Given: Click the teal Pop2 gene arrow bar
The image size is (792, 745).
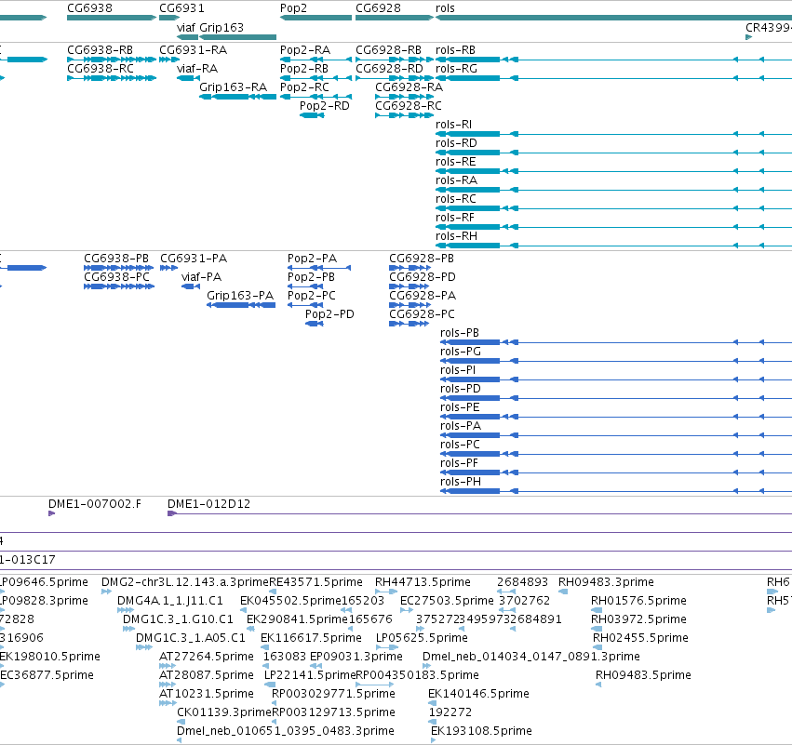Looking at the screenshot, I should tap(315, 18).
